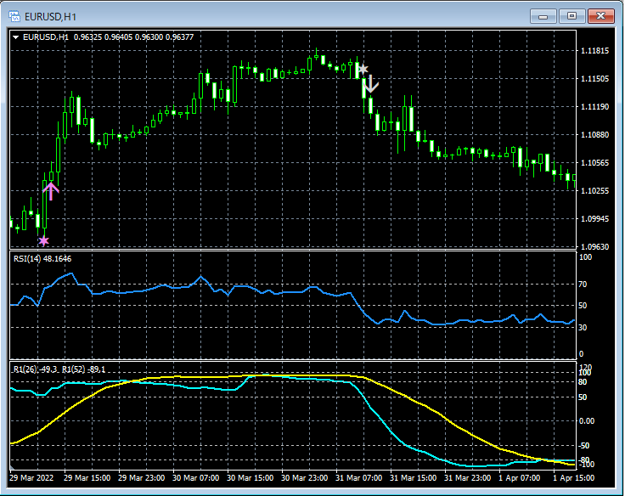The height and width of the screenshot is (496, 625).
Task: Click the white star marker at chart top
Action: [x=363, y=69]
